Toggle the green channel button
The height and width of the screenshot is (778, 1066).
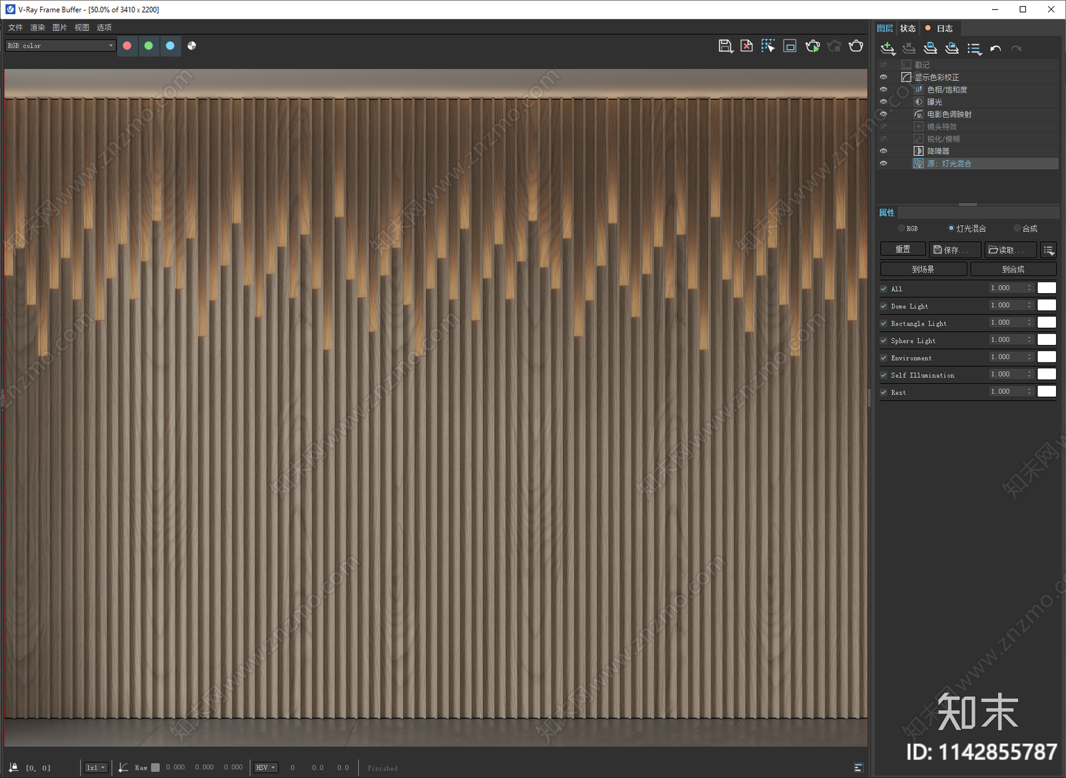[x=149, y=46]
